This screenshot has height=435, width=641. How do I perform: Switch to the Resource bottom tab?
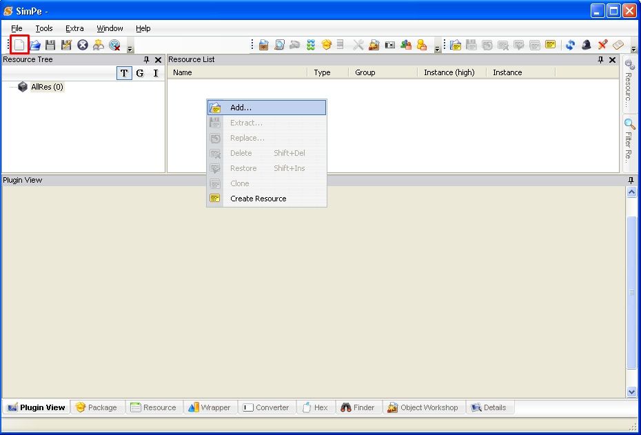pyautogui.click(x=153, y=407)
